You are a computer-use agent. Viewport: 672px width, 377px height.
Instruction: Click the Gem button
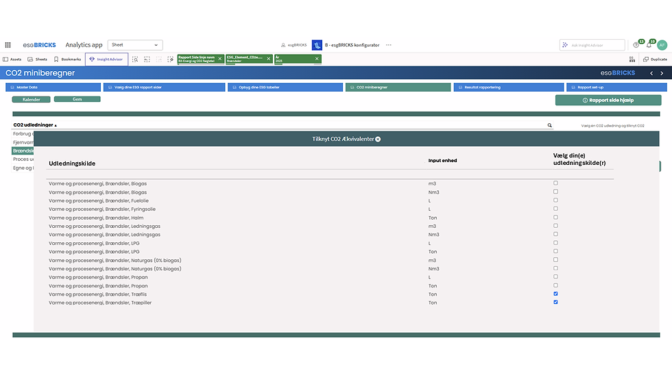[77, 99]
